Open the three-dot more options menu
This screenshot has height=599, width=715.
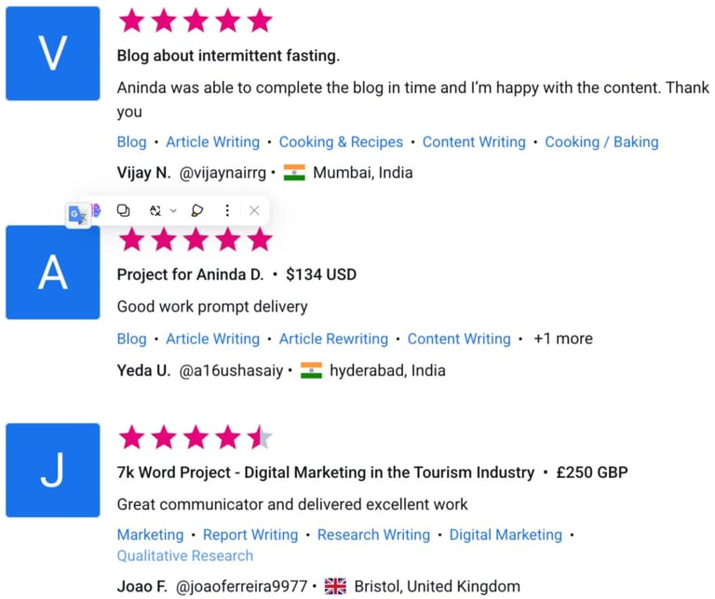coord(227,210)
